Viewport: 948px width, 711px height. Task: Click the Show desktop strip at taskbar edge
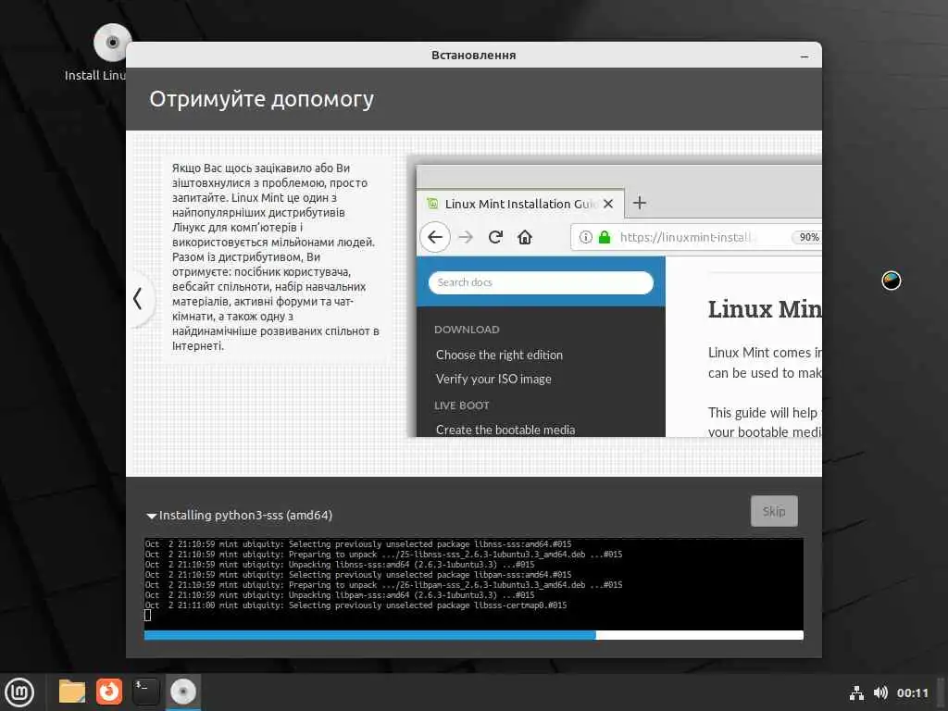tap(942, 692)
